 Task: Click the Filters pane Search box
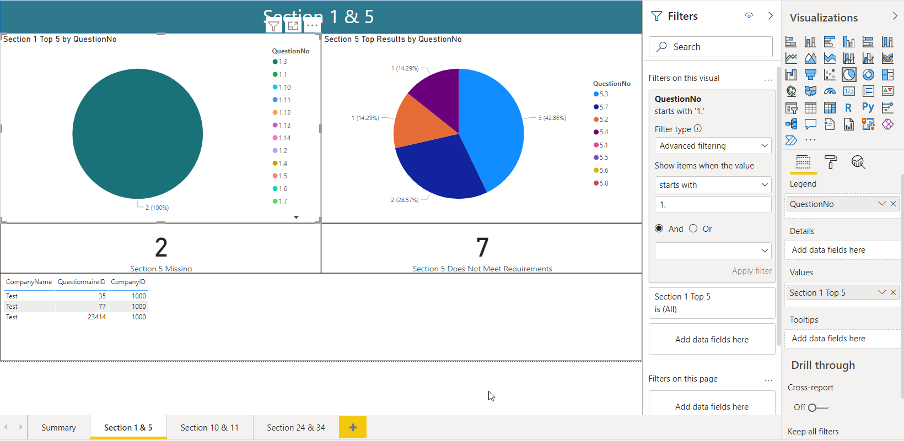pos(711,47)
